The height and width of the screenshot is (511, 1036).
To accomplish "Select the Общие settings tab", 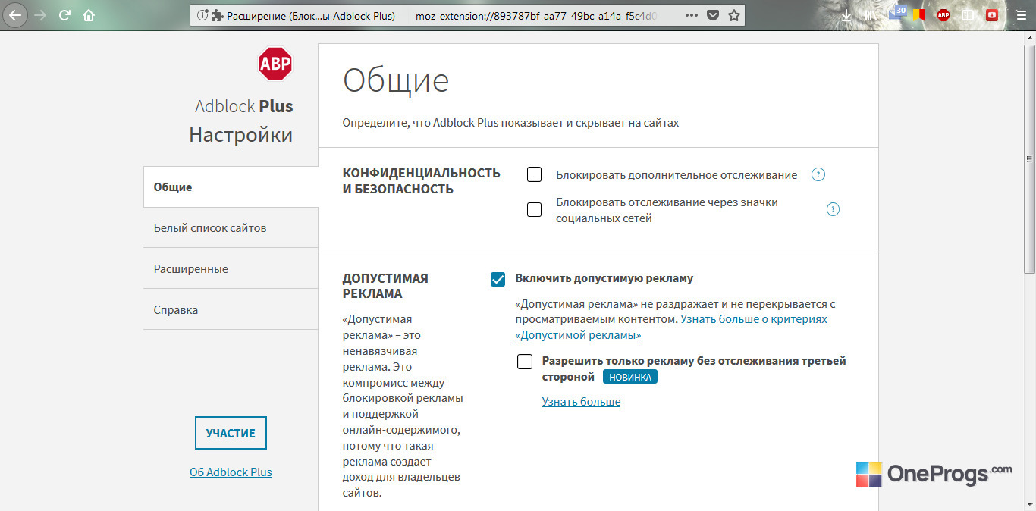I will [x=231, y=187].
